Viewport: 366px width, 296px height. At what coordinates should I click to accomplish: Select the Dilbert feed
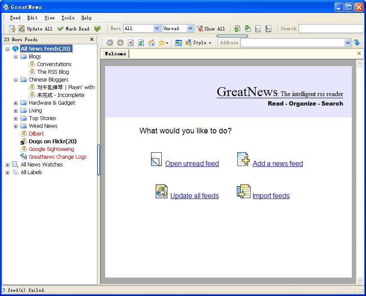coord(36,133)
